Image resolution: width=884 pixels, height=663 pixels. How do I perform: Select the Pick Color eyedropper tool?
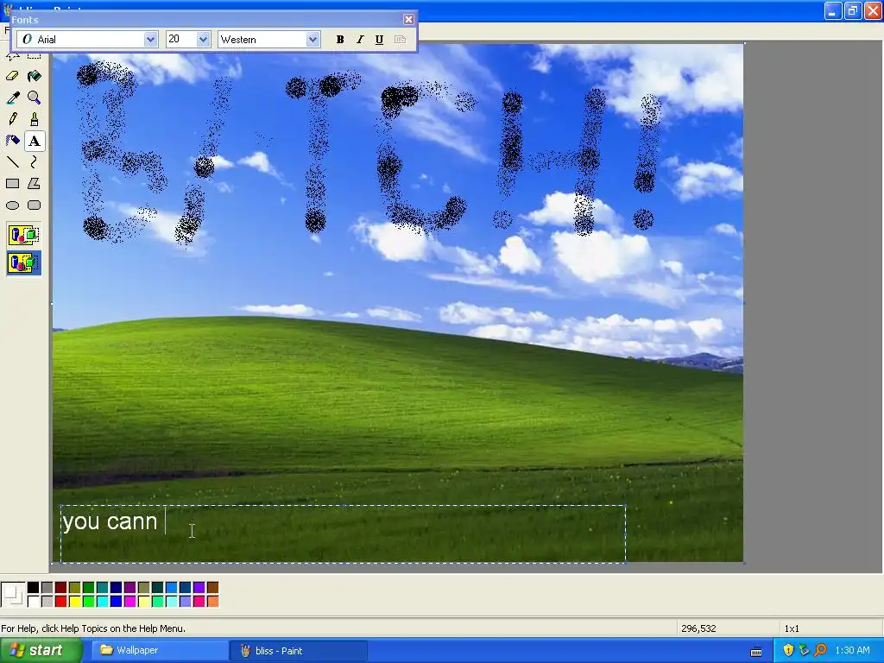point(12,98)
